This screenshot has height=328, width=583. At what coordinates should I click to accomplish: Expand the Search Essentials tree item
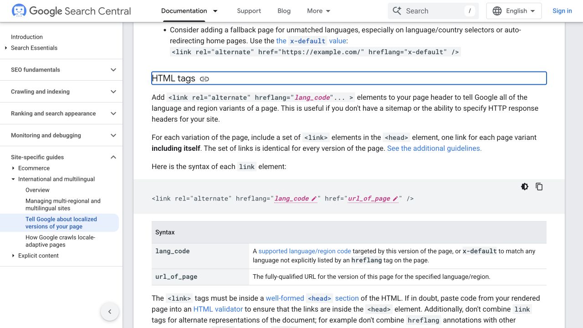[x=6, y=48]
